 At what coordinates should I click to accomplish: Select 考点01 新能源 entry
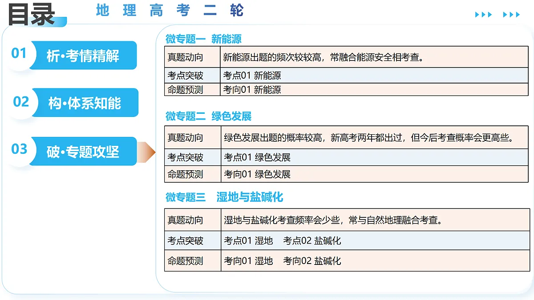coord(252,76)
